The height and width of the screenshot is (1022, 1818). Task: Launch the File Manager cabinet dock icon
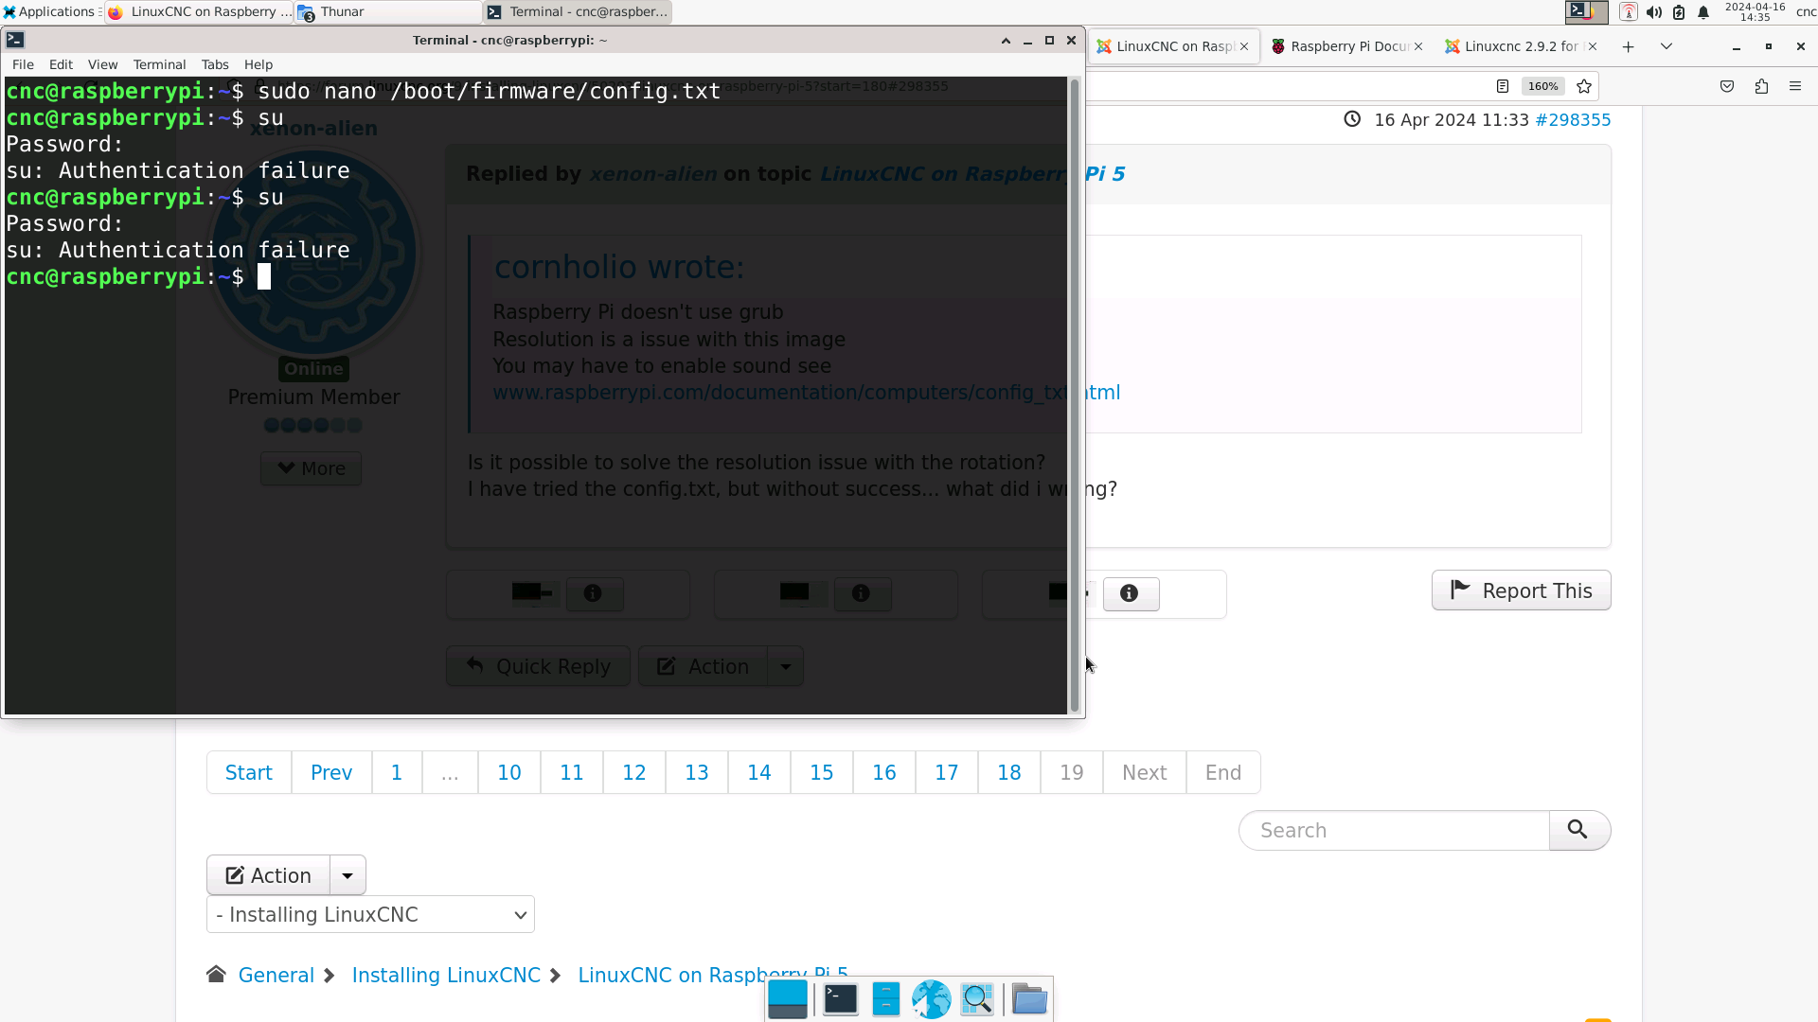886,999
